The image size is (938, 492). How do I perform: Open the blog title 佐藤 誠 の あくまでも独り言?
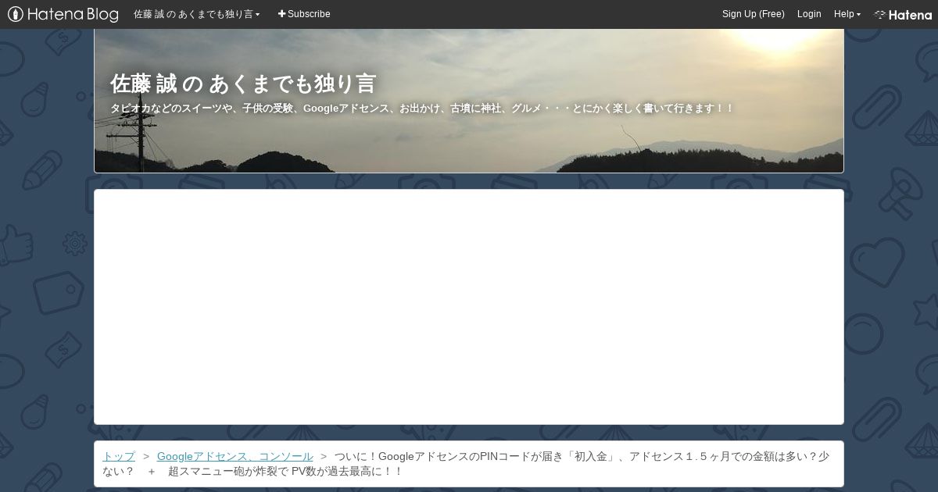243,84
